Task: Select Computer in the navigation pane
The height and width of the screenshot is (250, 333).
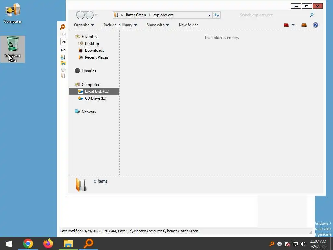Action: [x=90, y=85]
